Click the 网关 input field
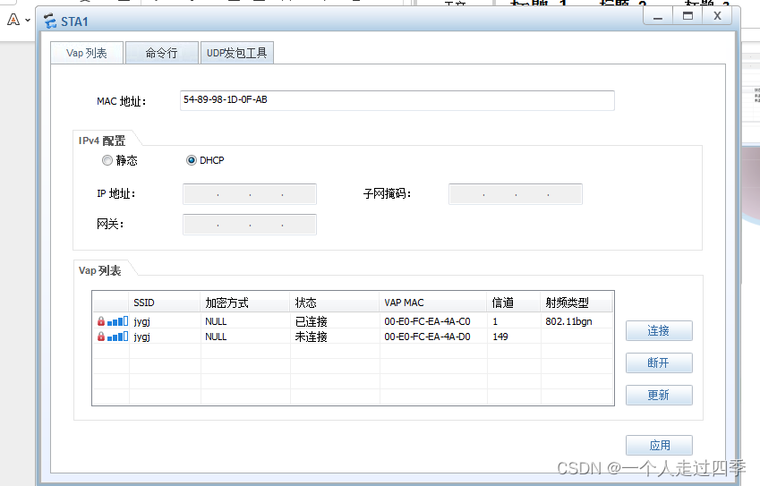760x486 pixels. pos(250,225)
